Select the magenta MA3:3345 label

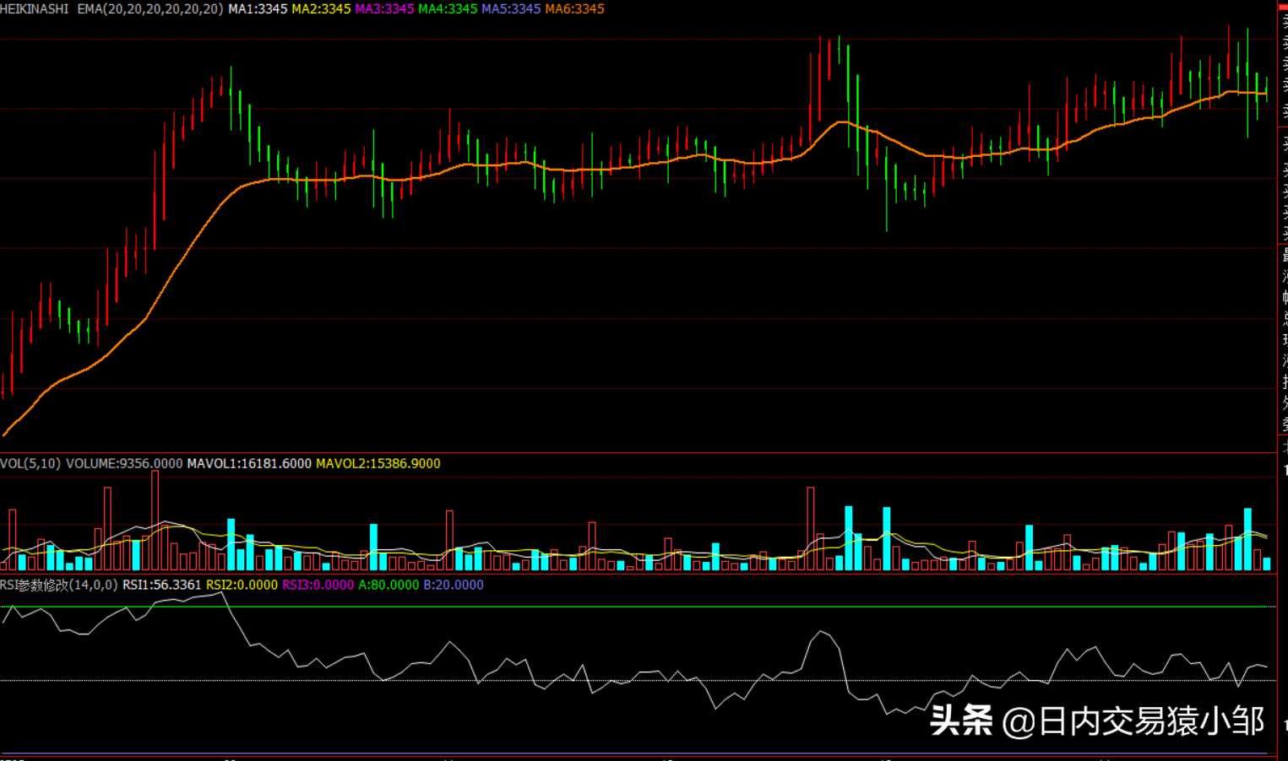coord(384,9)
